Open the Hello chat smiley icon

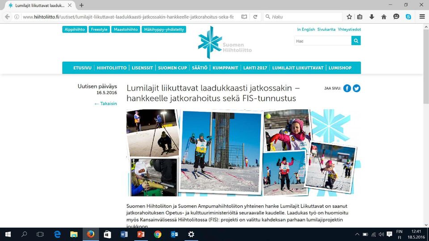pos(396,17)
